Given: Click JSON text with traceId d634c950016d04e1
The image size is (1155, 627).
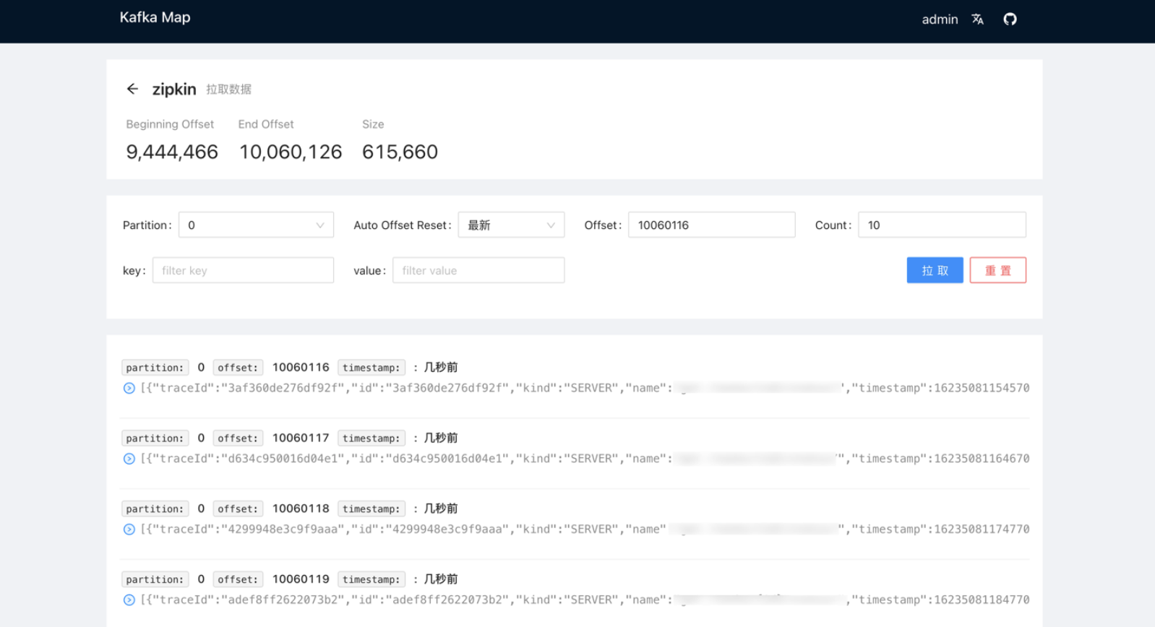Looking at the screenshot, I should pos(585,459).
